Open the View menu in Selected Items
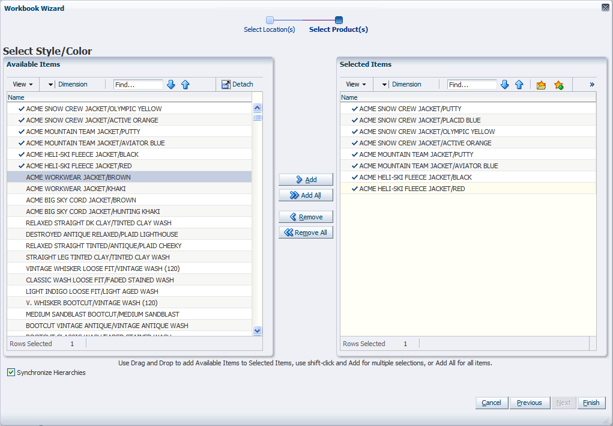The height and width of the screenshot is (426, 613). click(x=356, y=85)
